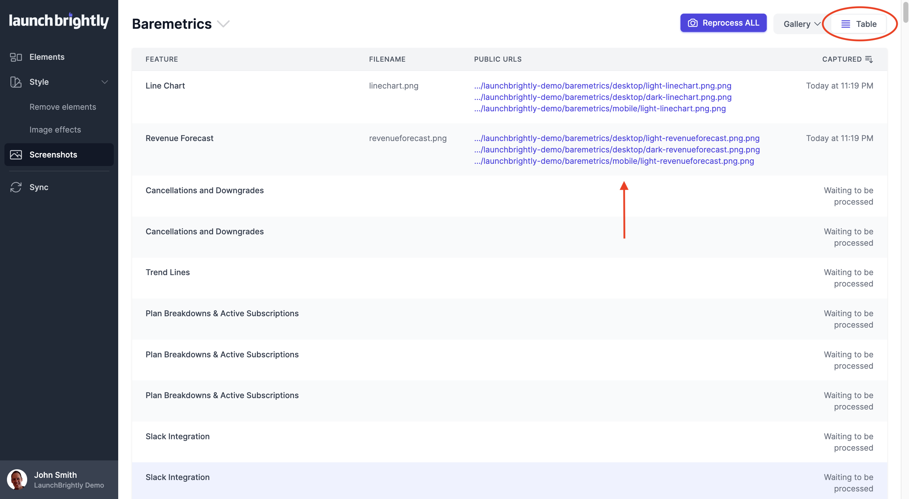Open Remove elements menu item
This screenshot has width=909, height=499.
click(x=63, y=107)
